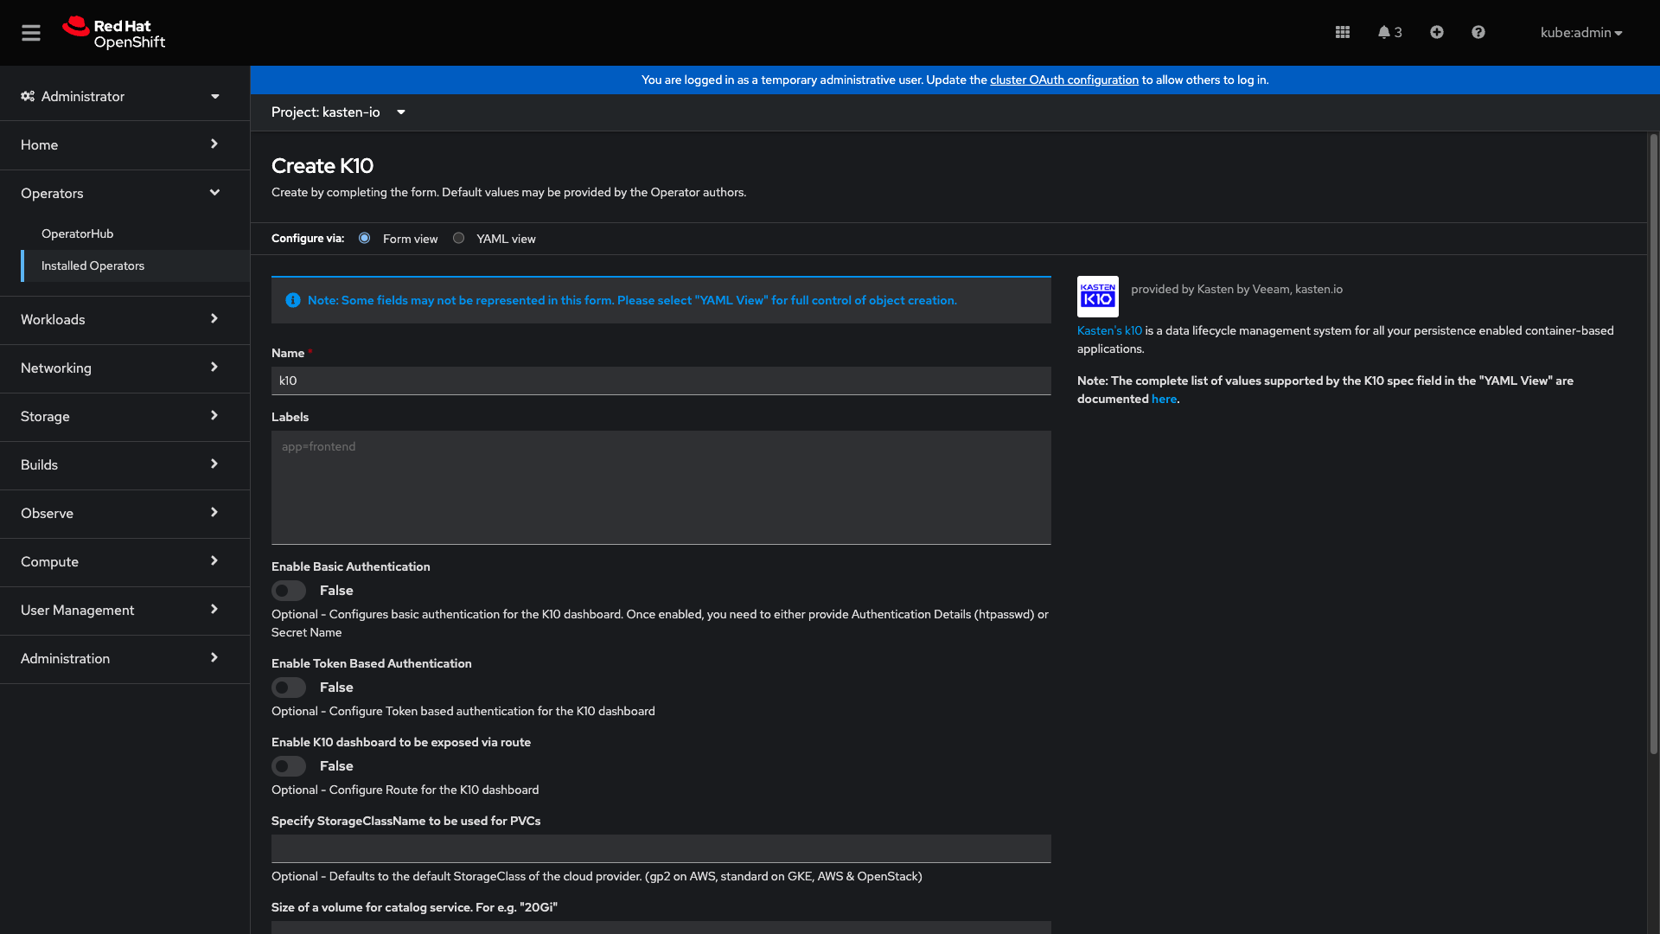
Task: Click 'provided by Kasten by Veeam, kasten.io' text
Action: (1236, 289)
